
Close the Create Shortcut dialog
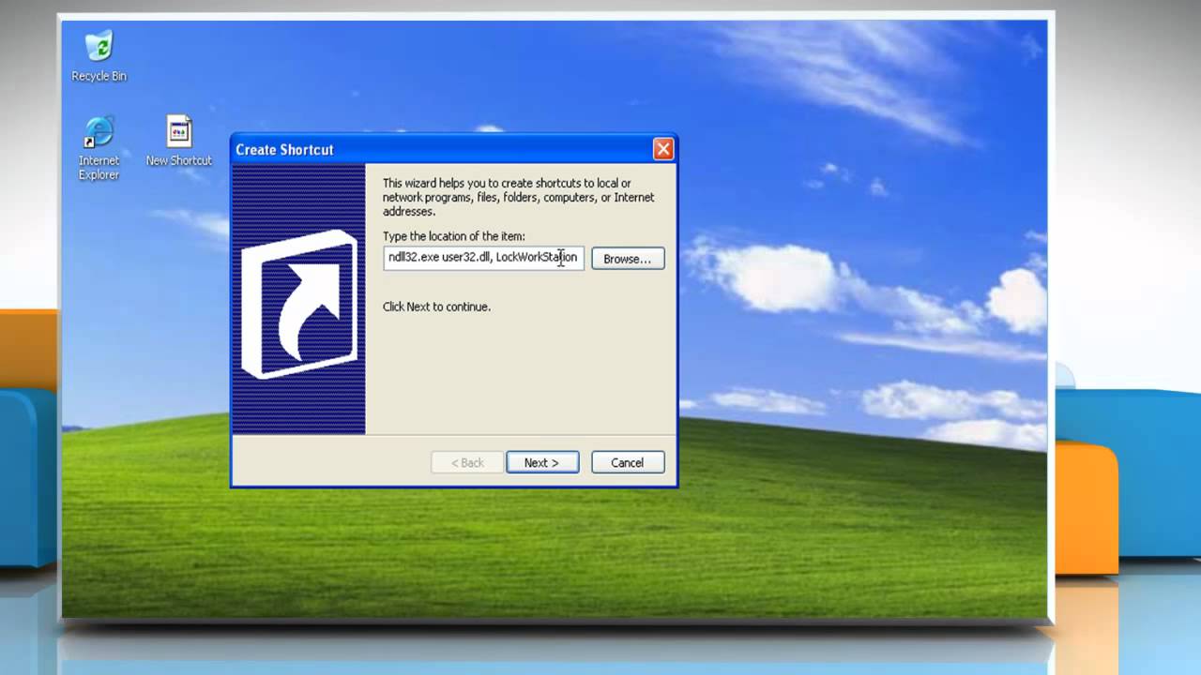(663, 148)
